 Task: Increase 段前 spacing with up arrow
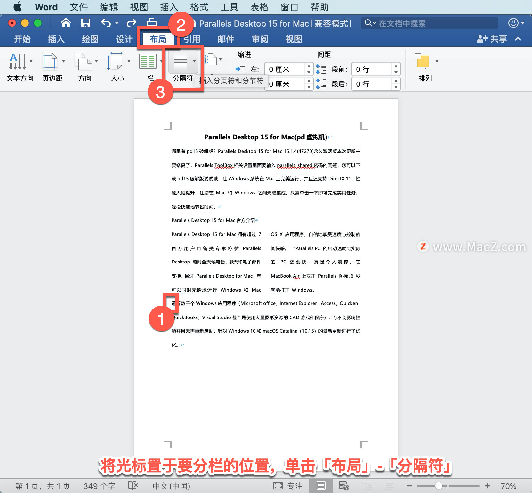(396, 66)
